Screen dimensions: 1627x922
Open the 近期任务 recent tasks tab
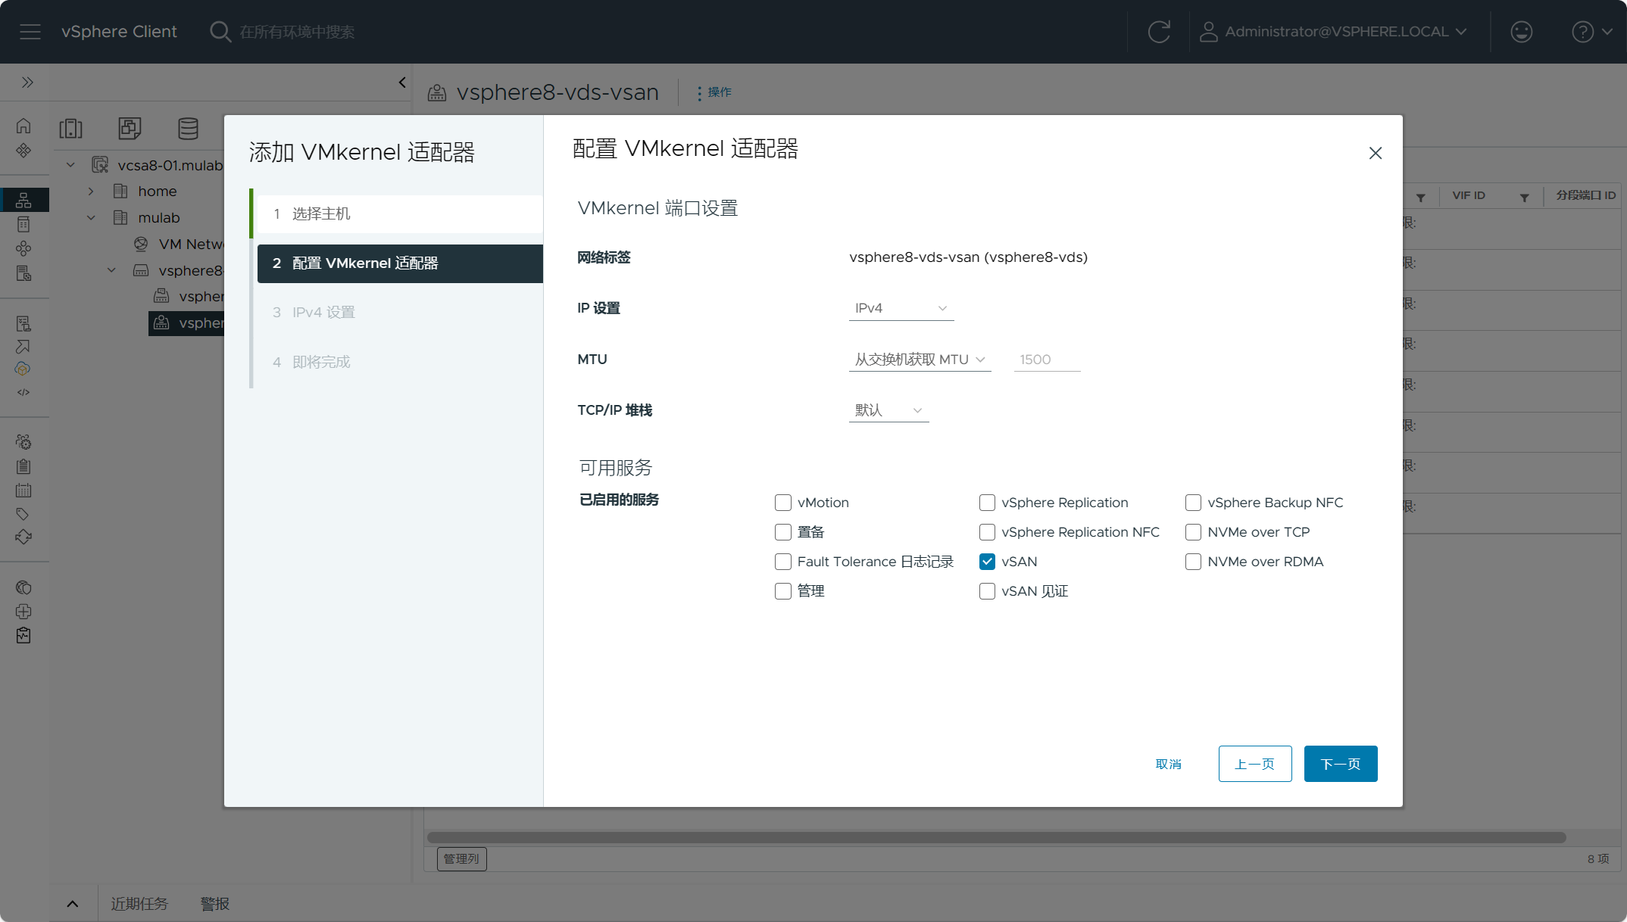pos(139,904)
